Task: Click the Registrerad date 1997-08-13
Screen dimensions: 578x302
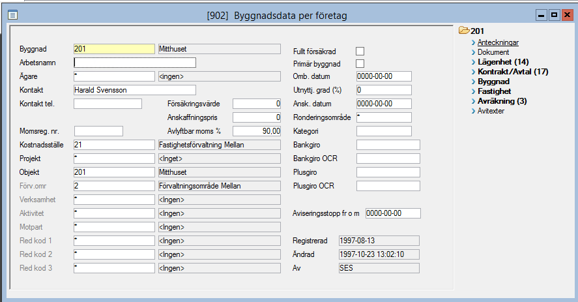Action: [x=379, y=241]
